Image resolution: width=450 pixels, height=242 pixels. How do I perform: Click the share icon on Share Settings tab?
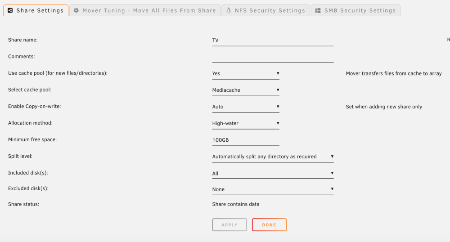point(10,11)
